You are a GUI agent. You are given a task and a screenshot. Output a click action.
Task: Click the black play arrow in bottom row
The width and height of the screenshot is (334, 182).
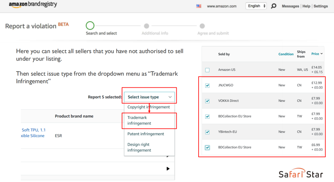tap(168, 169)
